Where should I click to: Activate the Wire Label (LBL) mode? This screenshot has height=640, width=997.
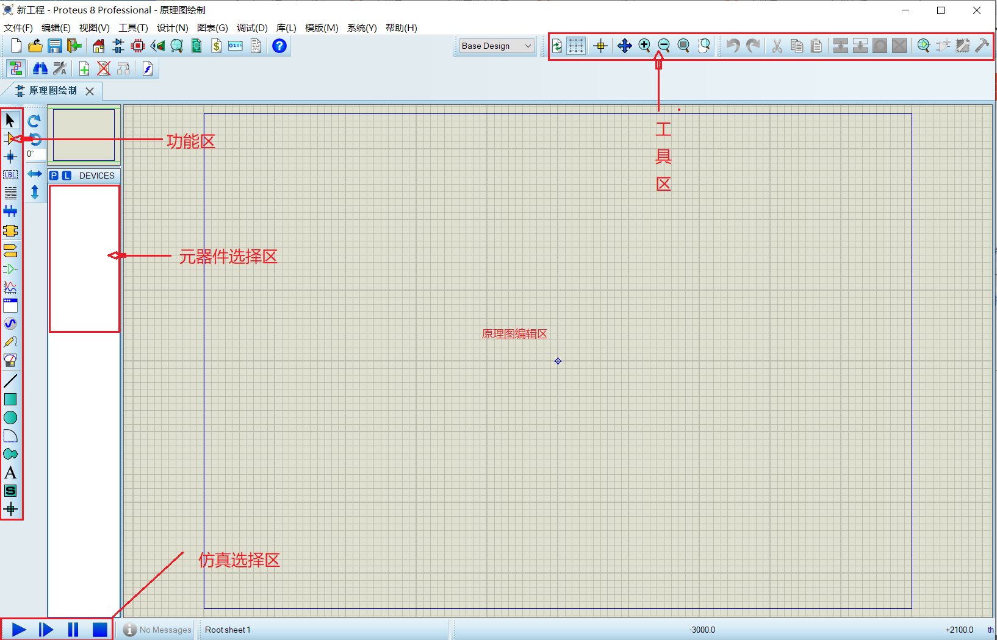point(10,175)
